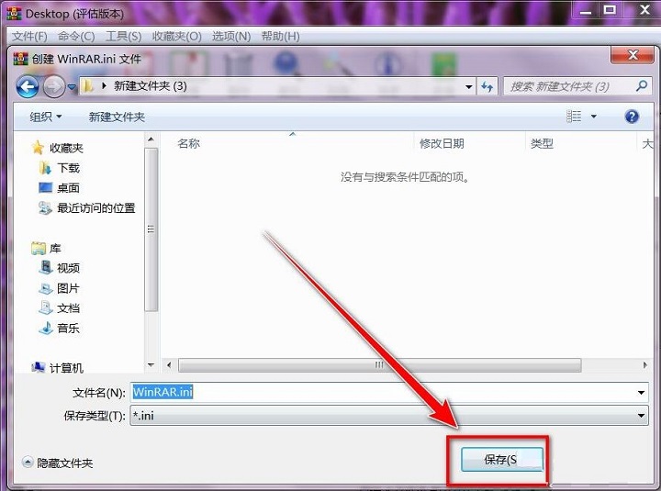This screenshot has height=491, width=661.
Task: Open 文件(F) menu in WinRAR window
Action: click(29, 36)
